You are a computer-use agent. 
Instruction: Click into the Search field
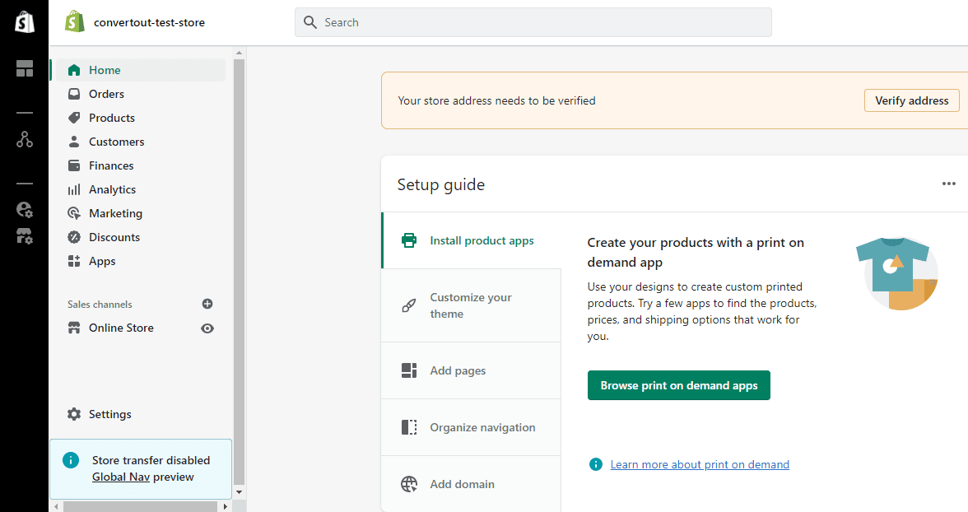(533, 22)
